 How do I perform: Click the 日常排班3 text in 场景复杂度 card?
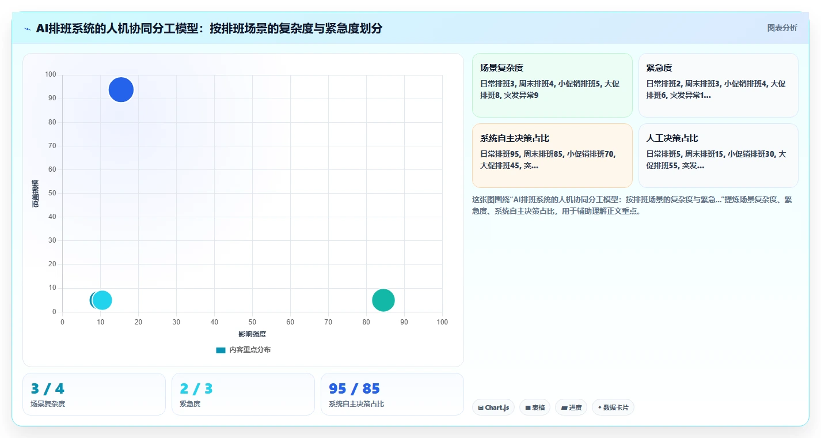point(497,84)
